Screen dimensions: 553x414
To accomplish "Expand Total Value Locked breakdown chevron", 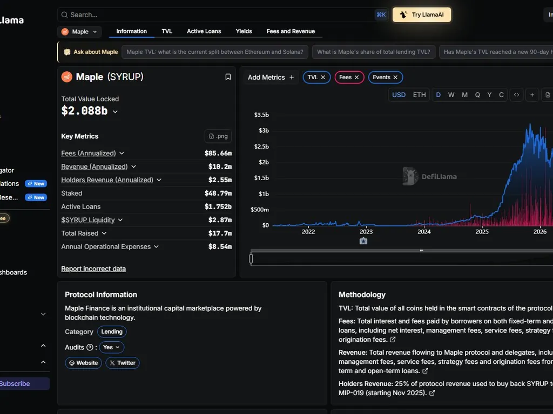I will point(115,112).
